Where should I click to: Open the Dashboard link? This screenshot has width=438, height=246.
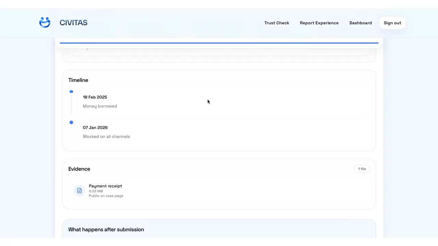(x=360, y=23)
